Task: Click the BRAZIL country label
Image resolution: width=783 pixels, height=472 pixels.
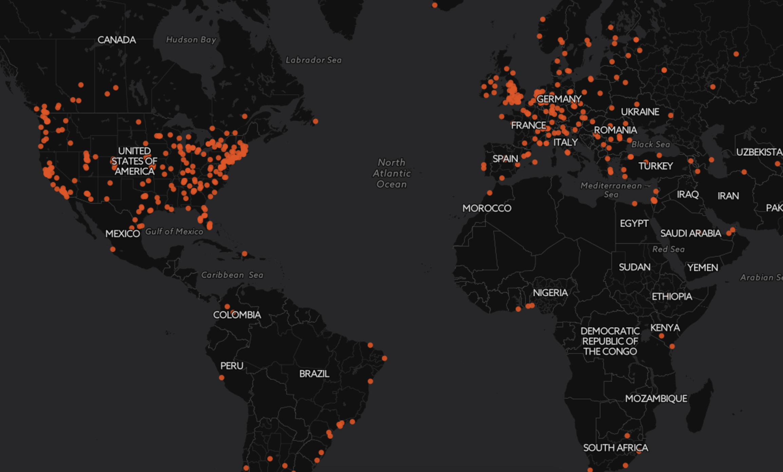Action: tap(314, 374)
